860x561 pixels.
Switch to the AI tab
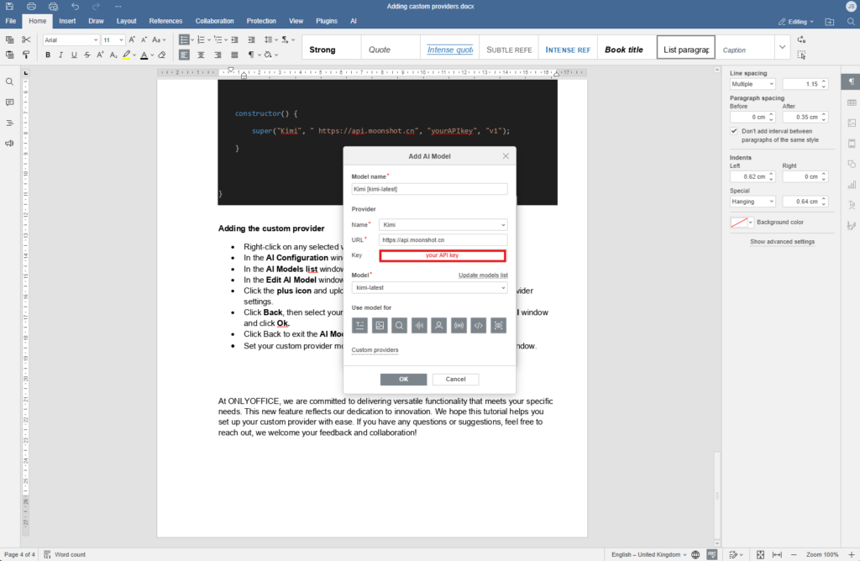[x=354, y=21]
